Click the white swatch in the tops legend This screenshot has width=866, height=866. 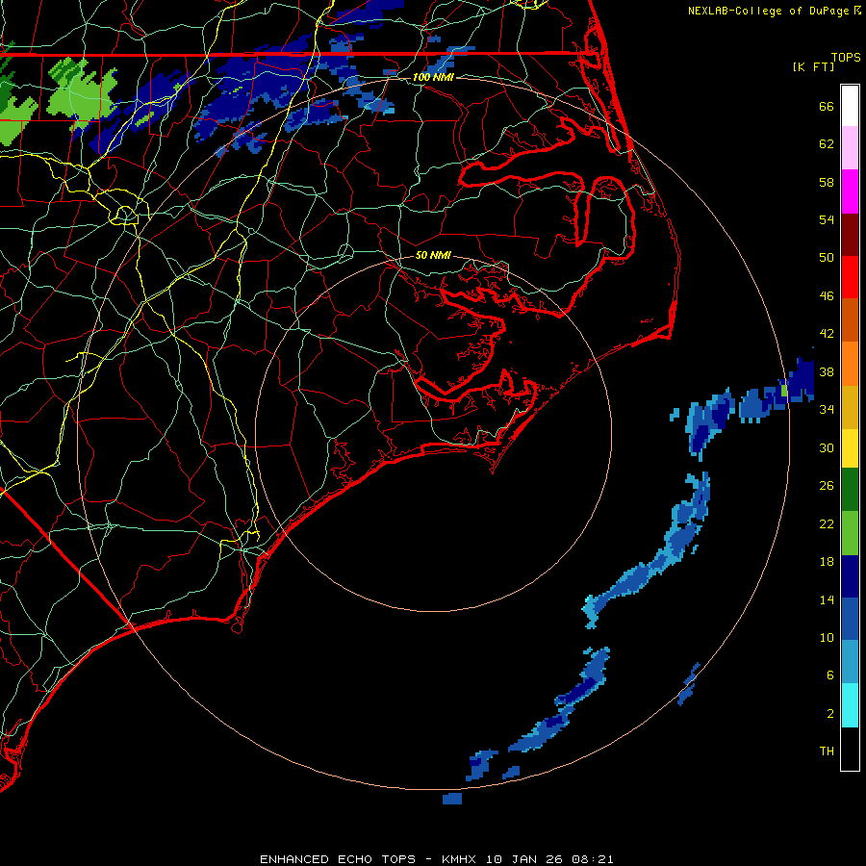point(850,106)
